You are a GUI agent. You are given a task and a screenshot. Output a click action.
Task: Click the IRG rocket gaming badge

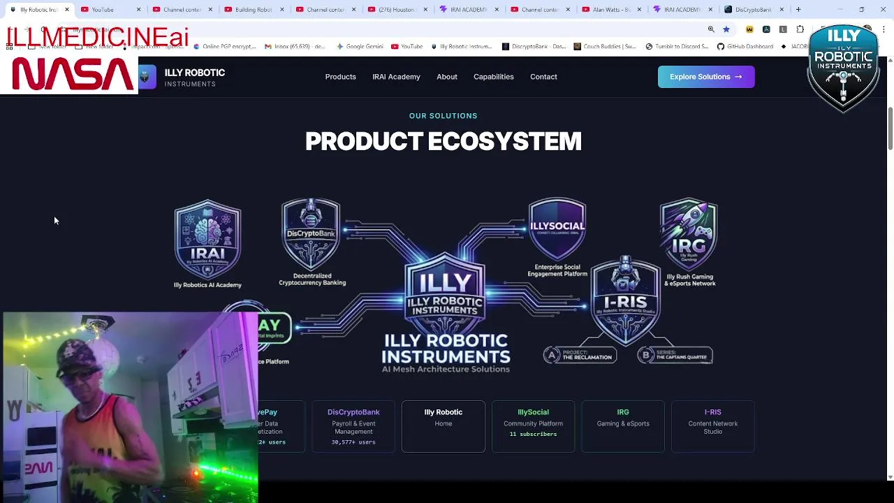[x=689, y=234]
